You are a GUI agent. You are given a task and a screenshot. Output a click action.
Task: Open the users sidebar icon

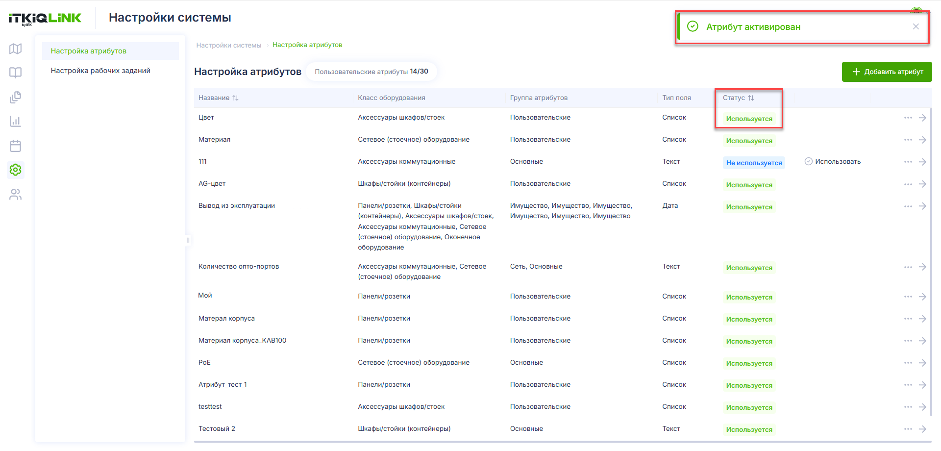(16, 195)
